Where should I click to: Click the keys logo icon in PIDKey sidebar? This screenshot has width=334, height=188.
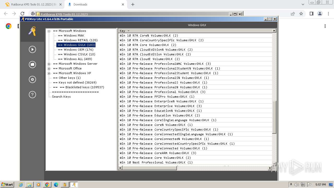tap(32, 31)
